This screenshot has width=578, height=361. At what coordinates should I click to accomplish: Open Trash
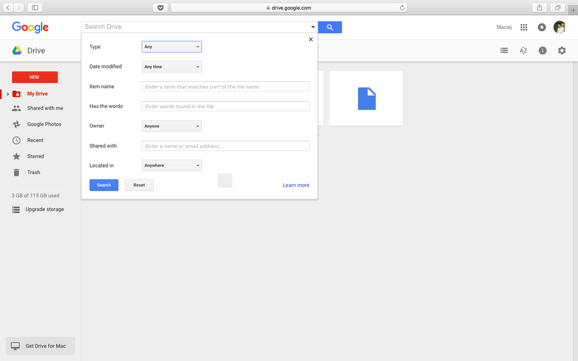pos(34,172)
